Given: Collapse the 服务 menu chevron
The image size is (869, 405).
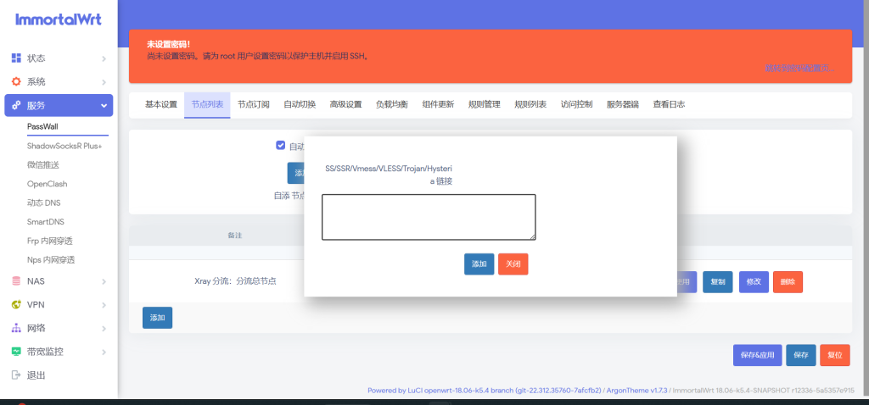Looking at the screenshot, I should [x=104, y=106].
